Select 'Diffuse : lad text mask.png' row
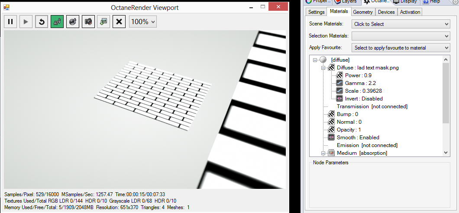 pyautogui.click(x=368, y=68)
